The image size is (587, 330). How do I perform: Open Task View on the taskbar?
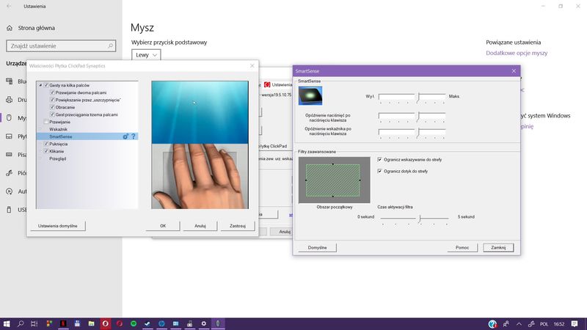click(x=34, y=323)
